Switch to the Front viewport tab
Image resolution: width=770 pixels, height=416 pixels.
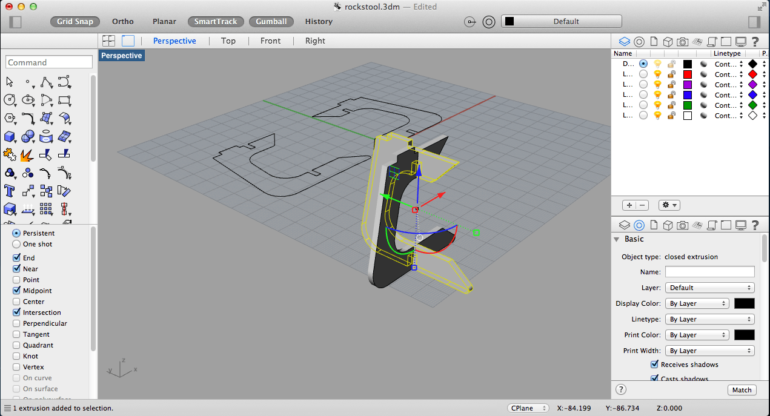270,41
